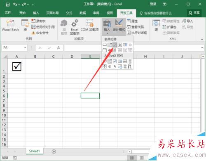Open the 文件 File tab
206x161 pixels.
tap(8, 13)
